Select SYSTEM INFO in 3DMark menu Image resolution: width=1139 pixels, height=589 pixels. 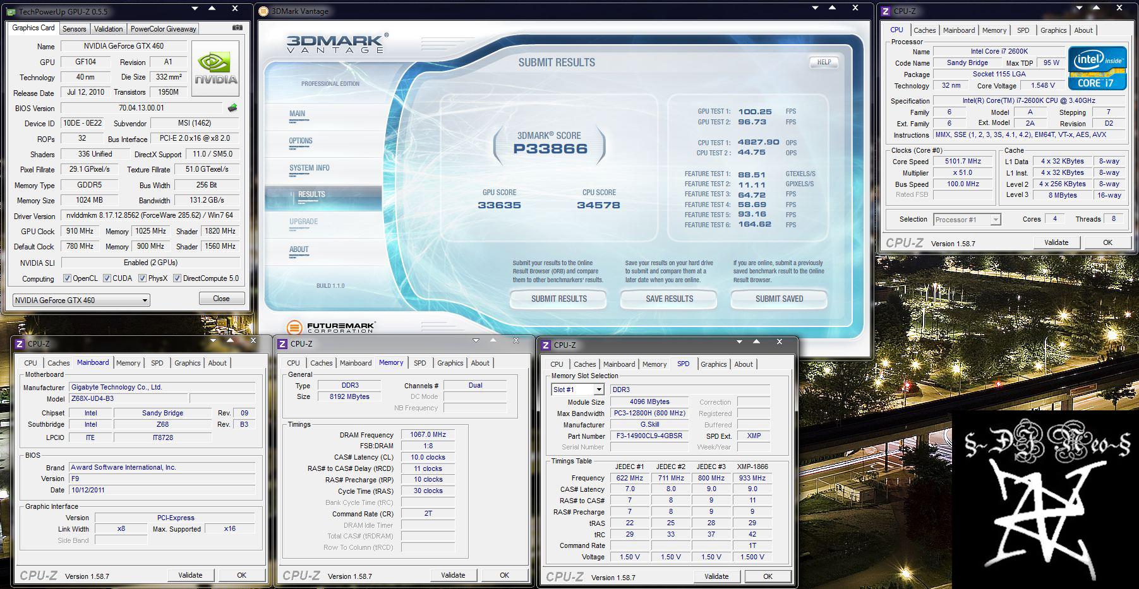tap(310, 169)
